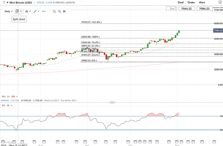This screenshot has height=146, width=223.
Task: Select the line drawing tool icon
Action: coord(35,11)
